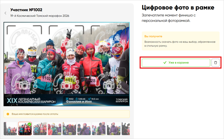
Task: Click the green check badge on the selected thumbnail
Action: [29, 124]
